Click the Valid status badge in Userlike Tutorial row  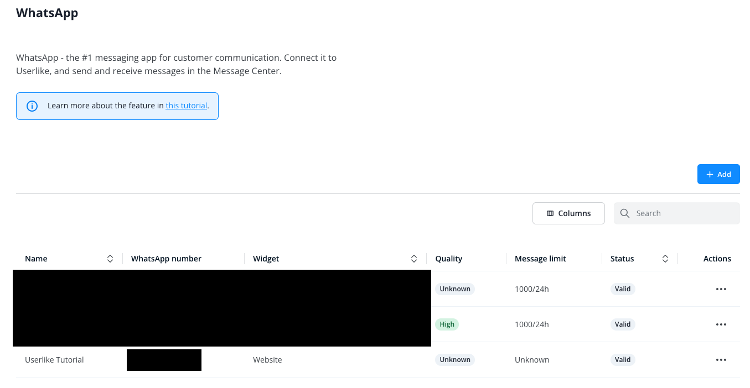(x=622, y=360)
